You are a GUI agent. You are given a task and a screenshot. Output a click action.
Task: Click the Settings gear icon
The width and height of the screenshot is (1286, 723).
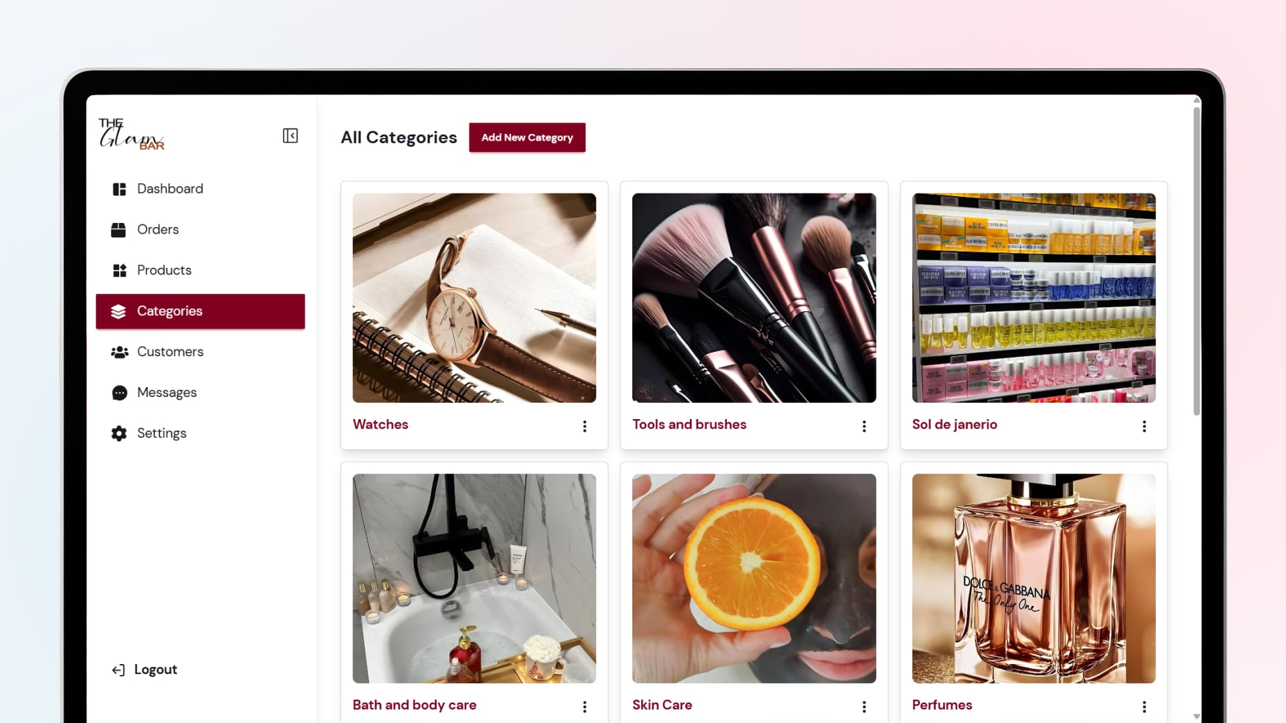[x=119, y=433]
